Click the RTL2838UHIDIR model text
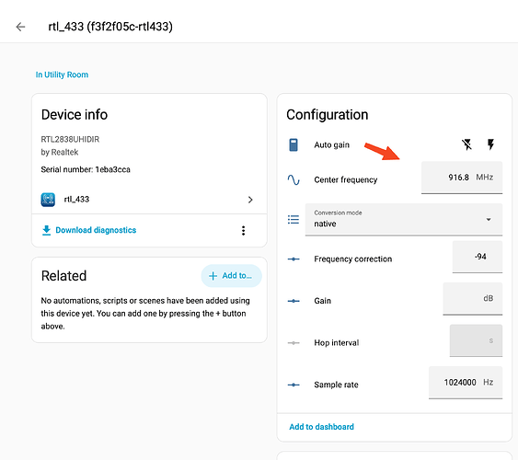Image resolution: width=518 pixels, height=460 pixels. [70, 139]
